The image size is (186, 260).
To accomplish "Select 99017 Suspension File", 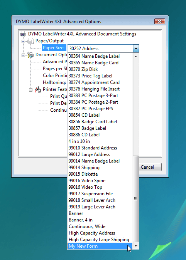I will click(100, 194).
